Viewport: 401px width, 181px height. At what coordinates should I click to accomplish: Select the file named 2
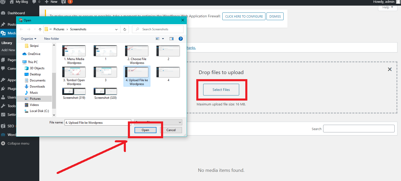click(168, 53)
